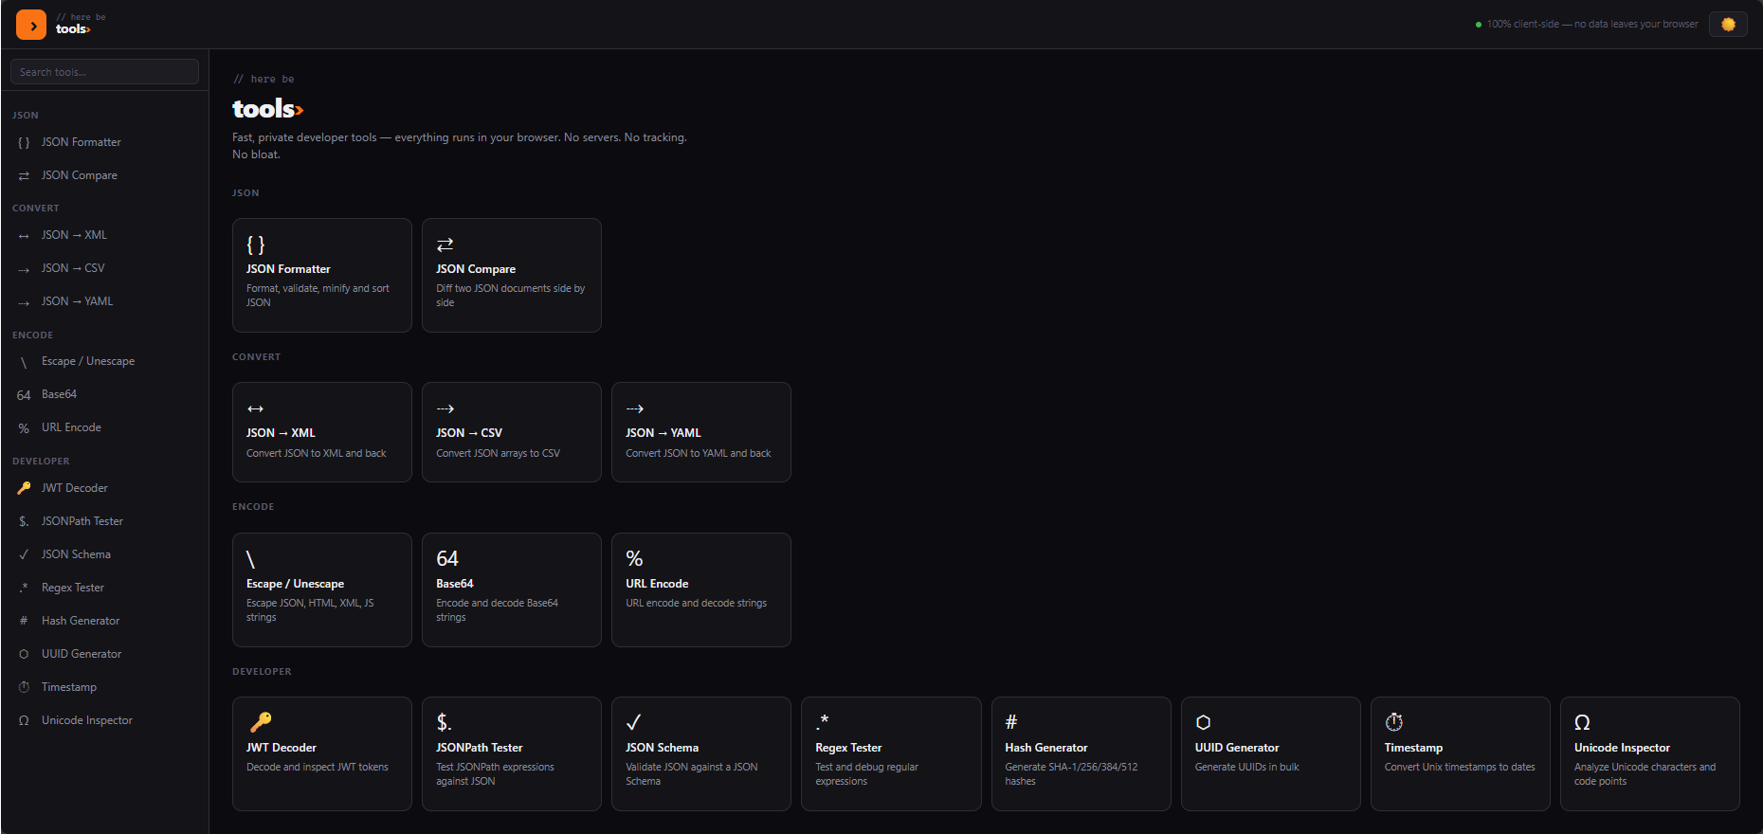The image size is (1763, 834).
Task: Click 'Convert Unix timestamps to dates' description
Action: coord(1460,767)
